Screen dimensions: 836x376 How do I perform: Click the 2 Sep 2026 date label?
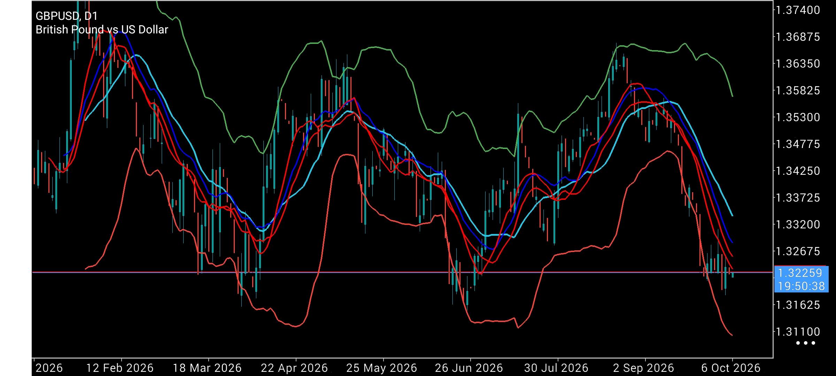point(643,368)
